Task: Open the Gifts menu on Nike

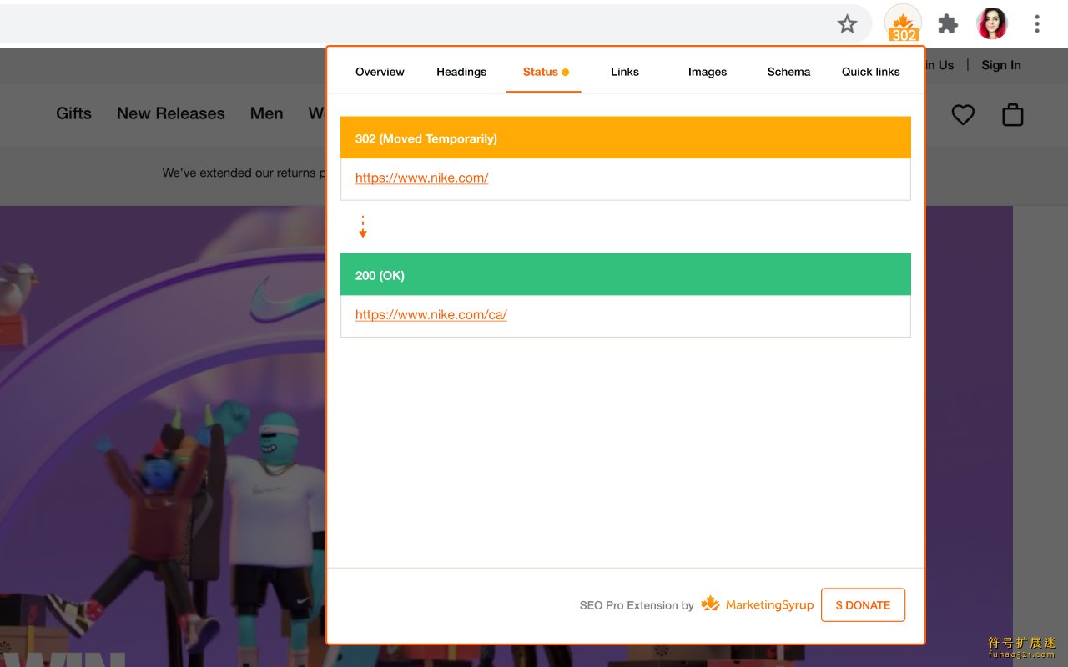Action: pos(73,113)
